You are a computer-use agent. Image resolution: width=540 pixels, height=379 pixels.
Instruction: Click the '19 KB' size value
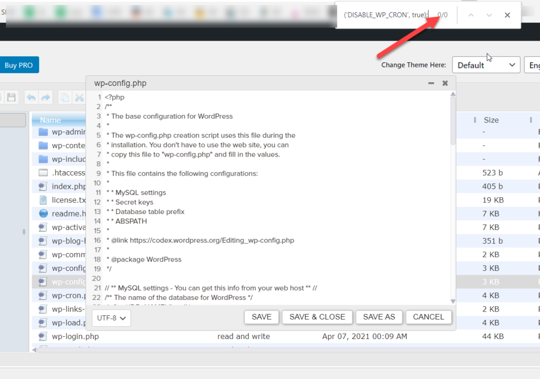pyautogui.click(x=493, y=200)
